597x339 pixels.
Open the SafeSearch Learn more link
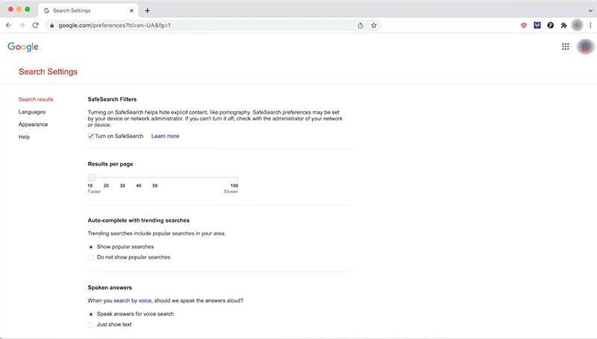click(165, 136)
